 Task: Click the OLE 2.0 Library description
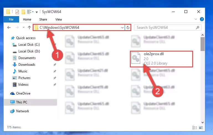tap(155, 63)
